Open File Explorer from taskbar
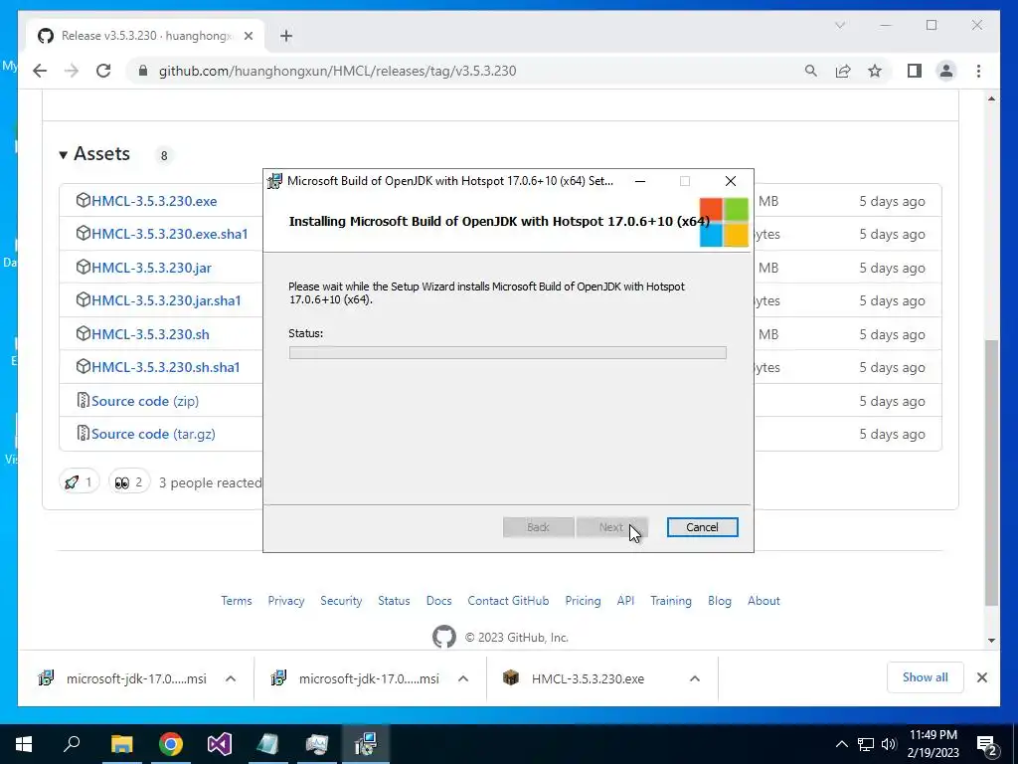Image resolution: width=1018 pixels, height=764 pixels. pos(121,744)
